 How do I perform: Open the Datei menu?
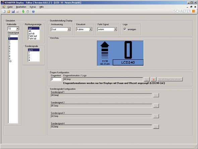coord(10,7)
